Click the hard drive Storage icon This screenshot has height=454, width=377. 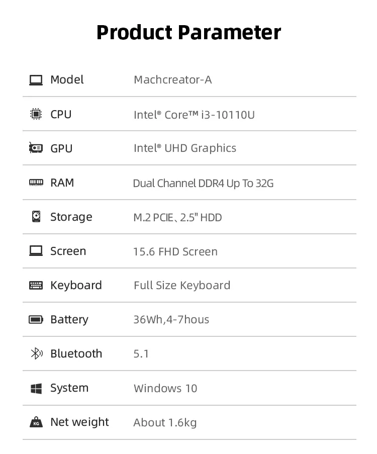pyautogui.click(x=36, y=217)
